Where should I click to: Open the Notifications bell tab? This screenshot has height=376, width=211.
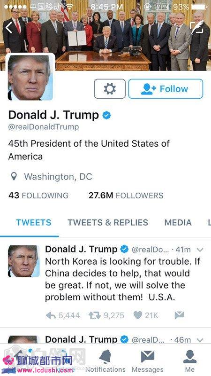105,360
